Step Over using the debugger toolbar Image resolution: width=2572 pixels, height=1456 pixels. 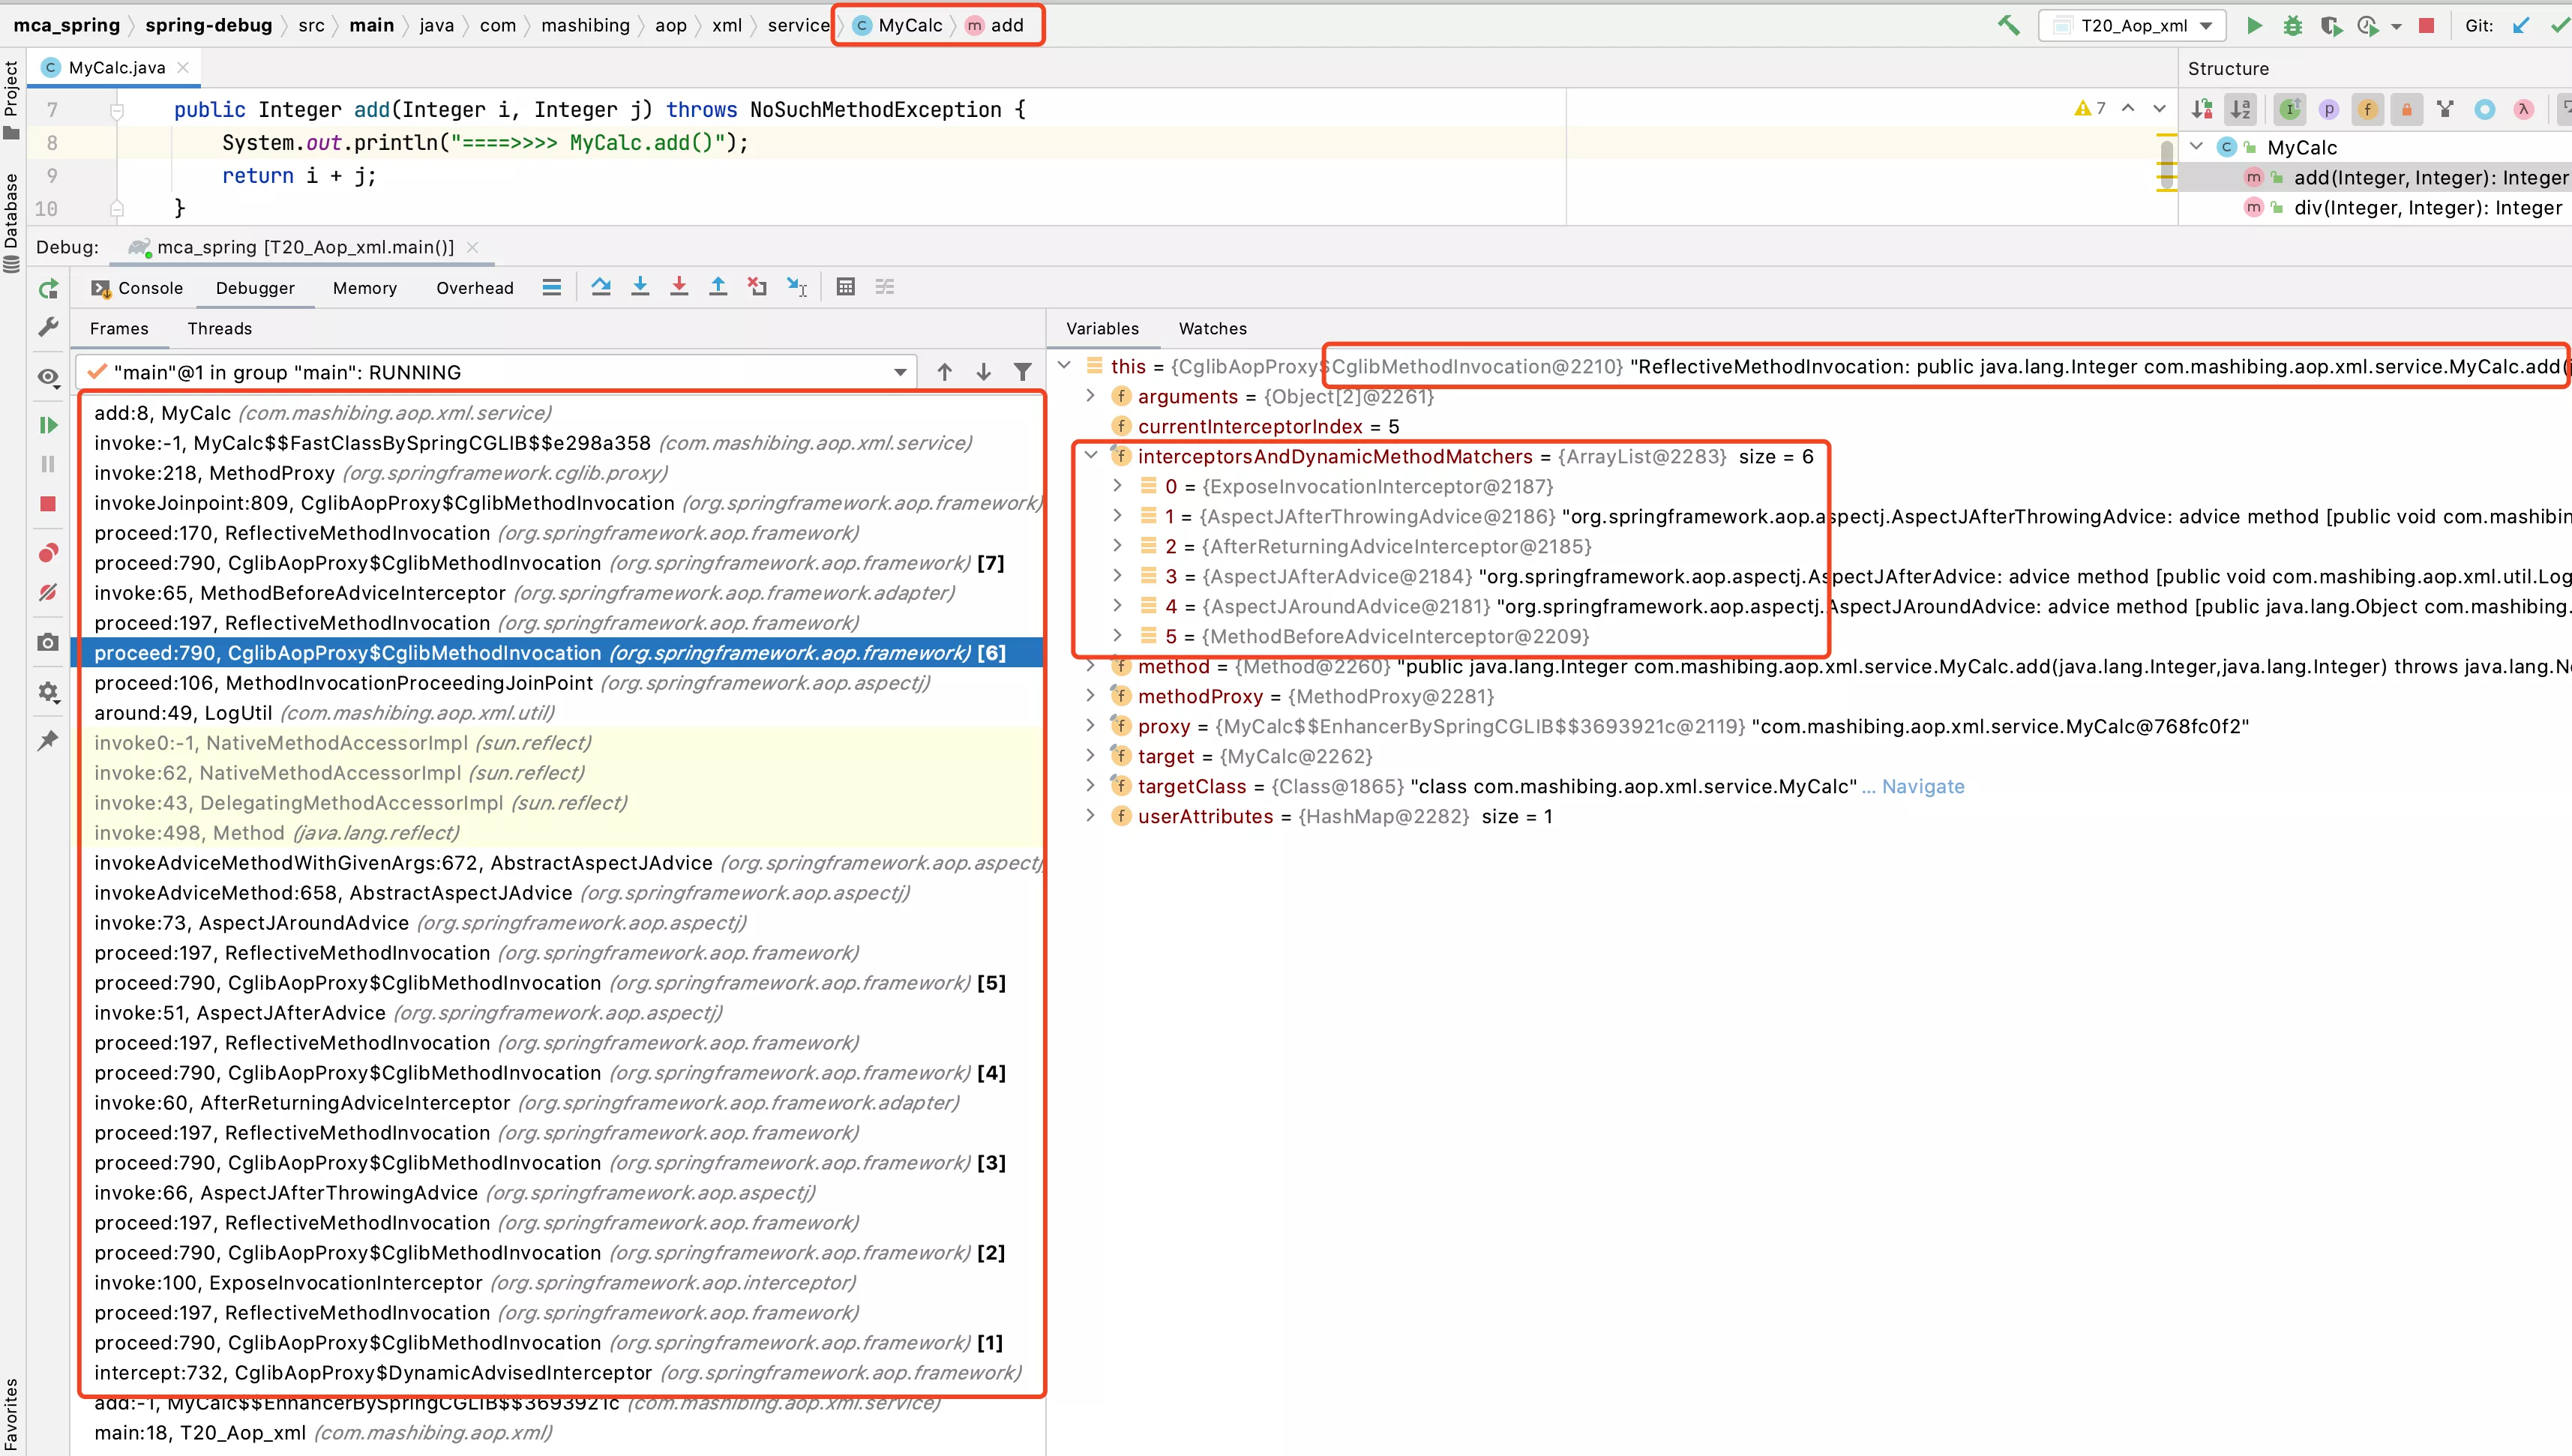[600, 288]
